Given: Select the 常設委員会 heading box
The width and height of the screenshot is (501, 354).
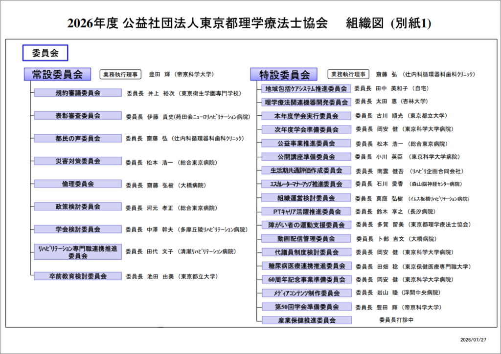Looking at the screenshot, I should click(x=57, y=74).
